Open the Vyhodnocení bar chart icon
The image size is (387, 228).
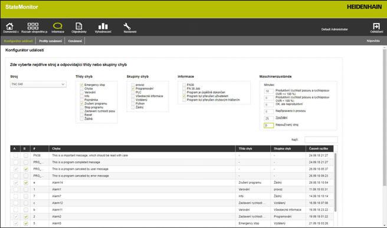[103, 26]
